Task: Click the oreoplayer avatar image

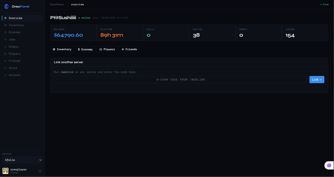Action: click(x=5, y=171)
